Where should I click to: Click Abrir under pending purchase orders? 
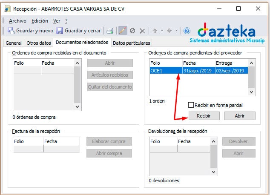pos(240,116)
